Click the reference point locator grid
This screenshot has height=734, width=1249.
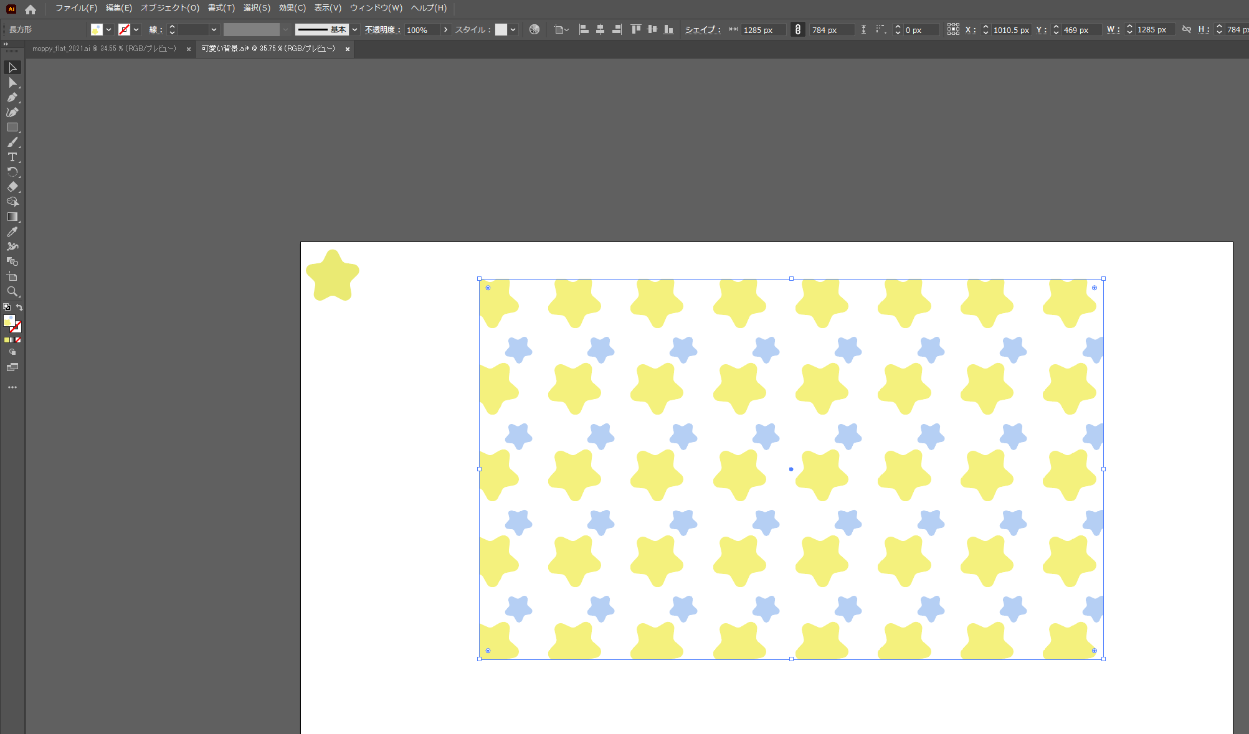pos(953,29)
